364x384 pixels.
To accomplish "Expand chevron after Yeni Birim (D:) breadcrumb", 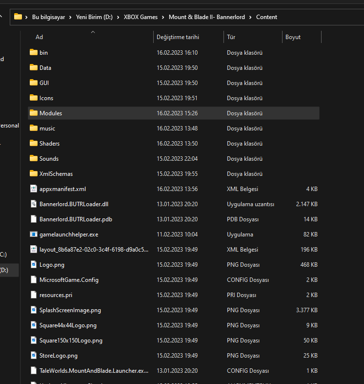I will (x=118, y=17).
